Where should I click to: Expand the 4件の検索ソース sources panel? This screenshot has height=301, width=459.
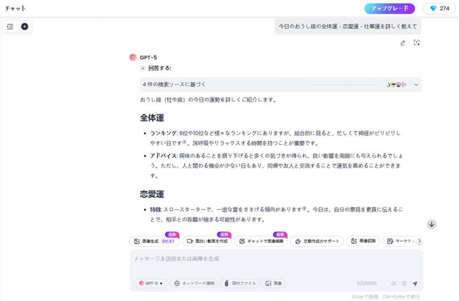click(417, 85)
